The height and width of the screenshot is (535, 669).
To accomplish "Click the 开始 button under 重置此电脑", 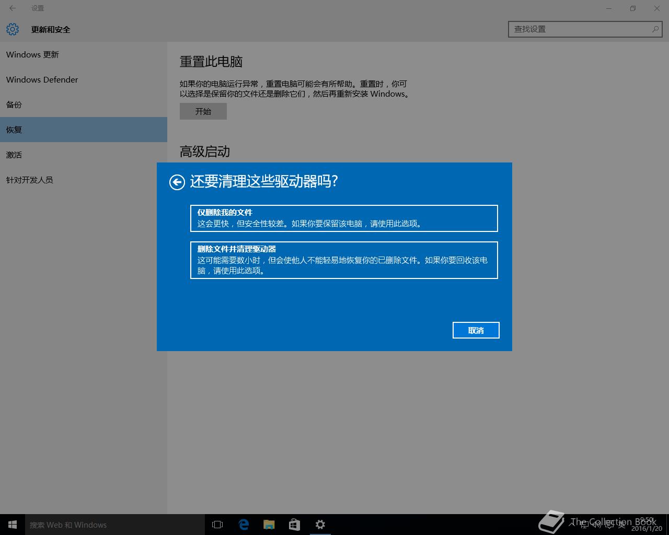I will 203,111.
